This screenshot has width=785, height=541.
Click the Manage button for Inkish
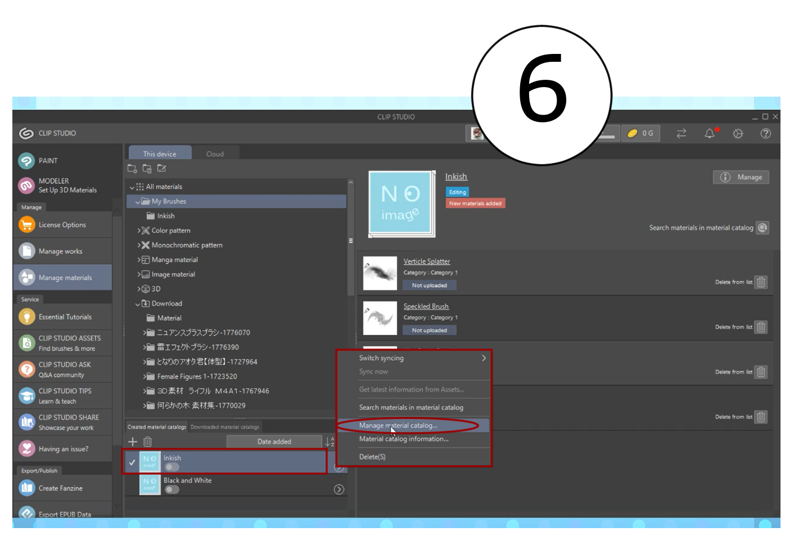point(741,177)
